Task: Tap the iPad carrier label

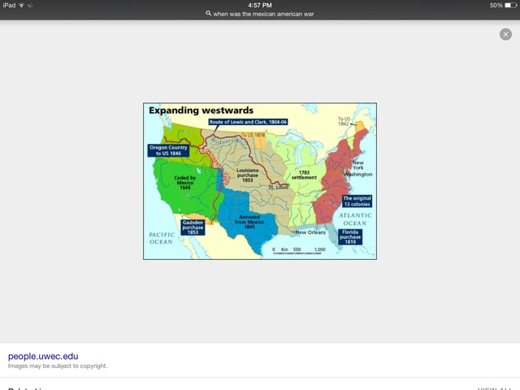Action: point(9,5)
